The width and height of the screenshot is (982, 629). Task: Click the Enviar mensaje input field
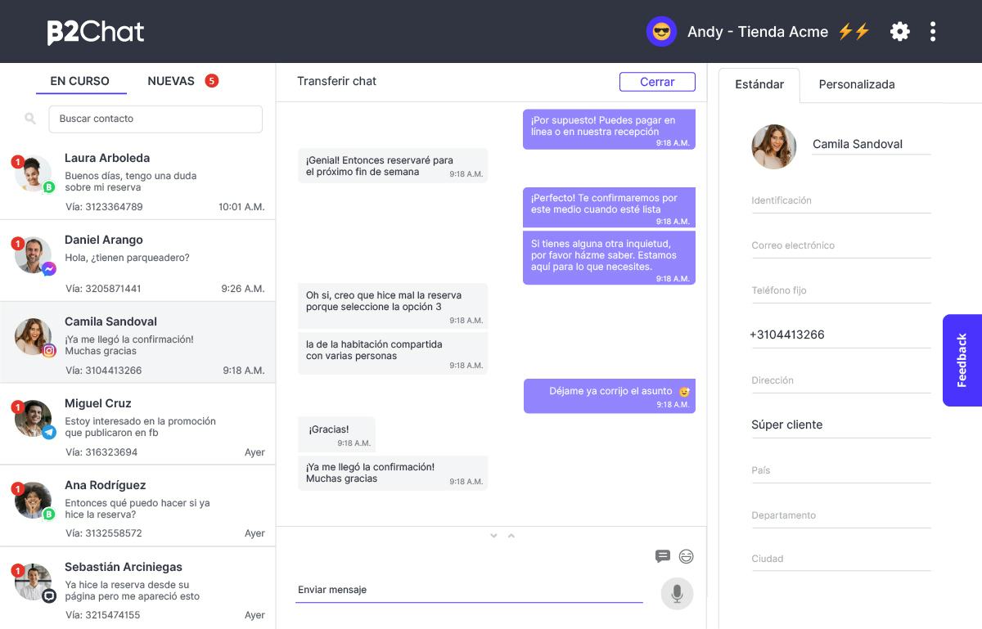tap(469, 590)
